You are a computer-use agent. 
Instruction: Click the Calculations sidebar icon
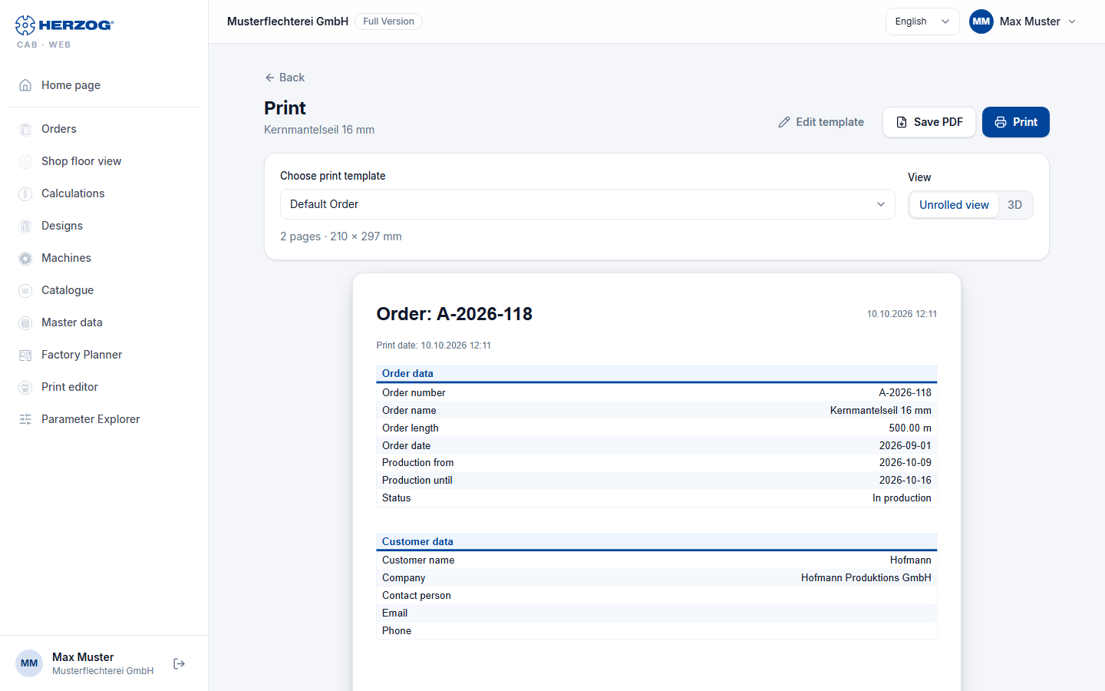click(x=25, y=193)
